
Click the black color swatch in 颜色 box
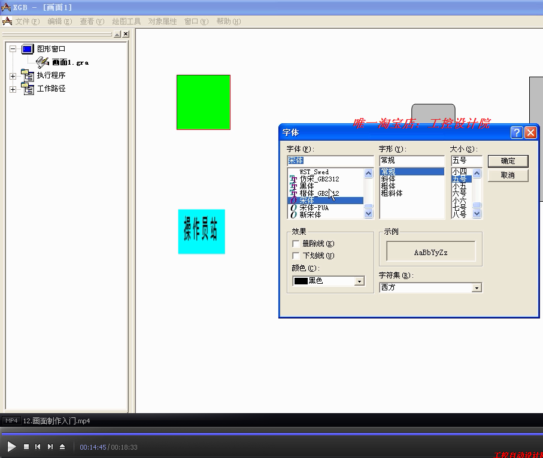301,281
